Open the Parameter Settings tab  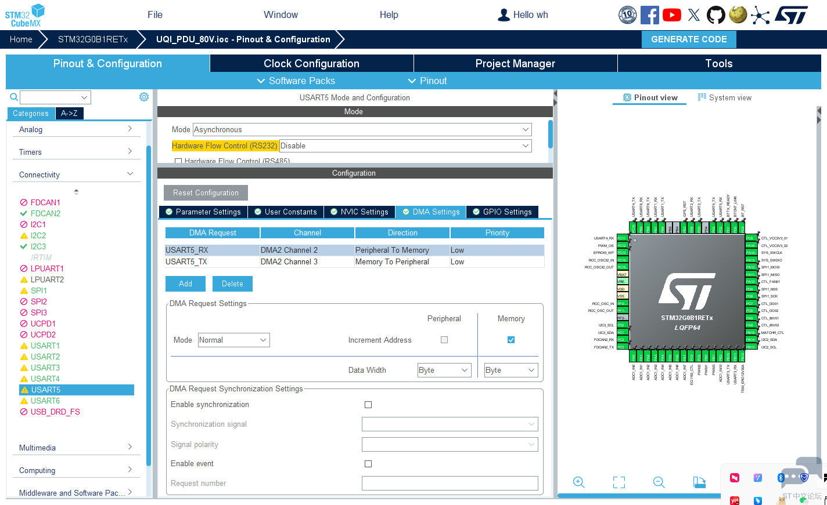tap(203, 212)
